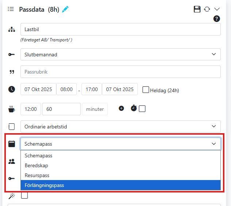Click the blue pencil edit icon
Screen dimensions: 231x206
65,10
